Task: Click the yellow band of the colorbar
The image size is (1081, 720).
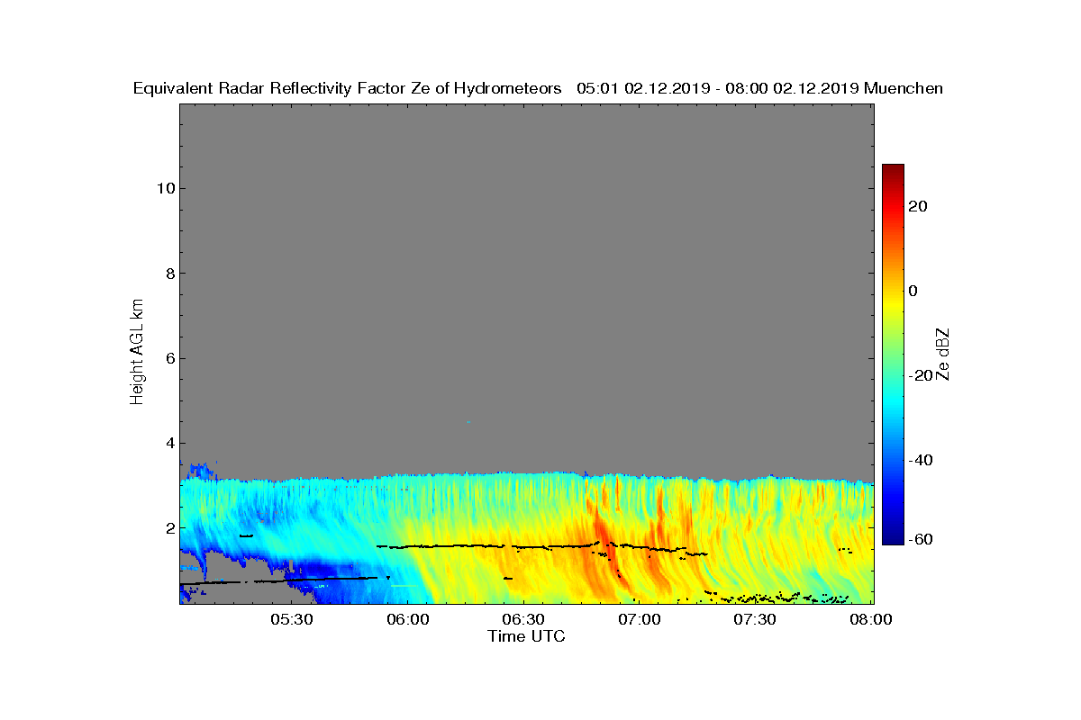Action: pos(893,306)
